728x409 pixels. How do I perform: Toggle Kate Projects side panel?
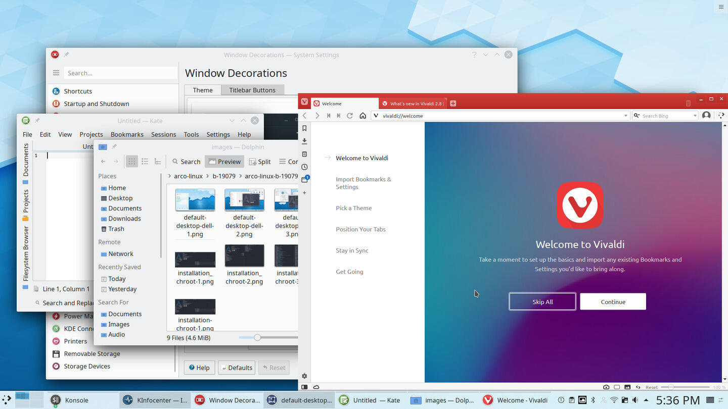pos(25,206)
